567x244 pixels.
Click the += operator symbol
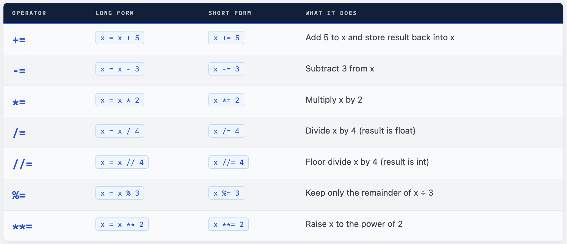[x=19, y=40]
